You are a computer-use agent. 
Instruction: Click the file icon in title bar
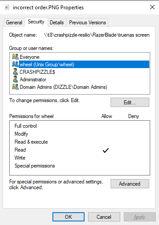pos(7,7)
